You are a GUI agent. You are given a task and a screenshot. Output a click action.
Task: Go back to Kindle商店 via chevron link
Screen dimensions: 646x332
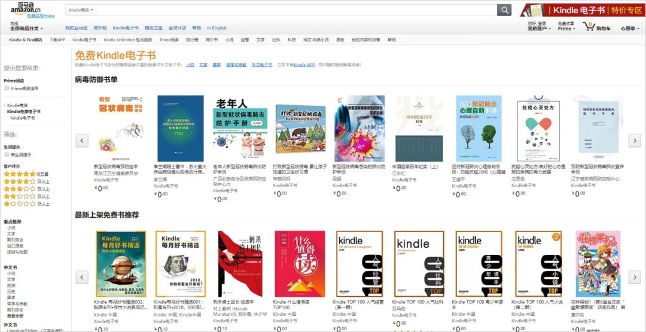[x=16, y=105]
